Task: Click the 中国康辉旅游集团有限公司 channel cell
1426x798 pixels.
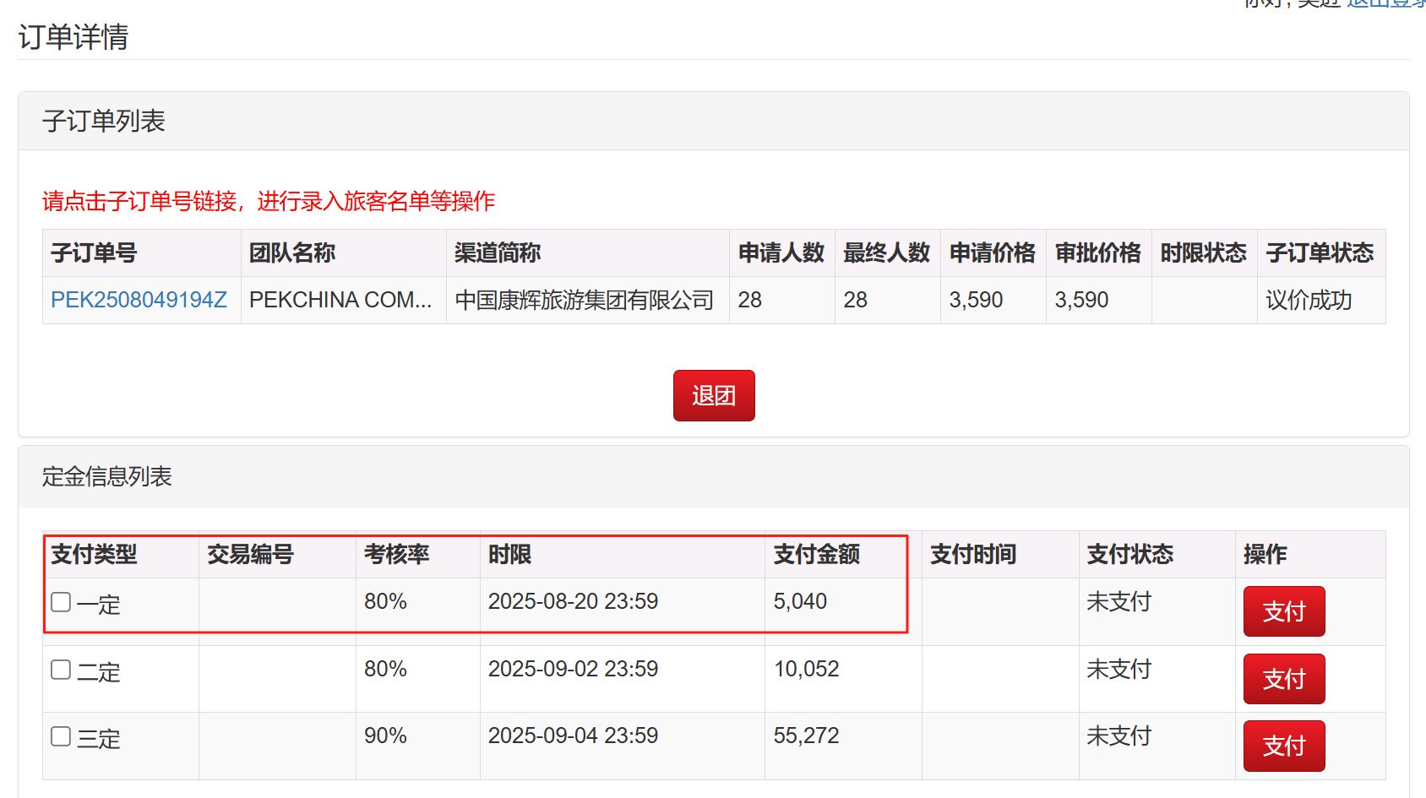Action: tap(584, 300)
